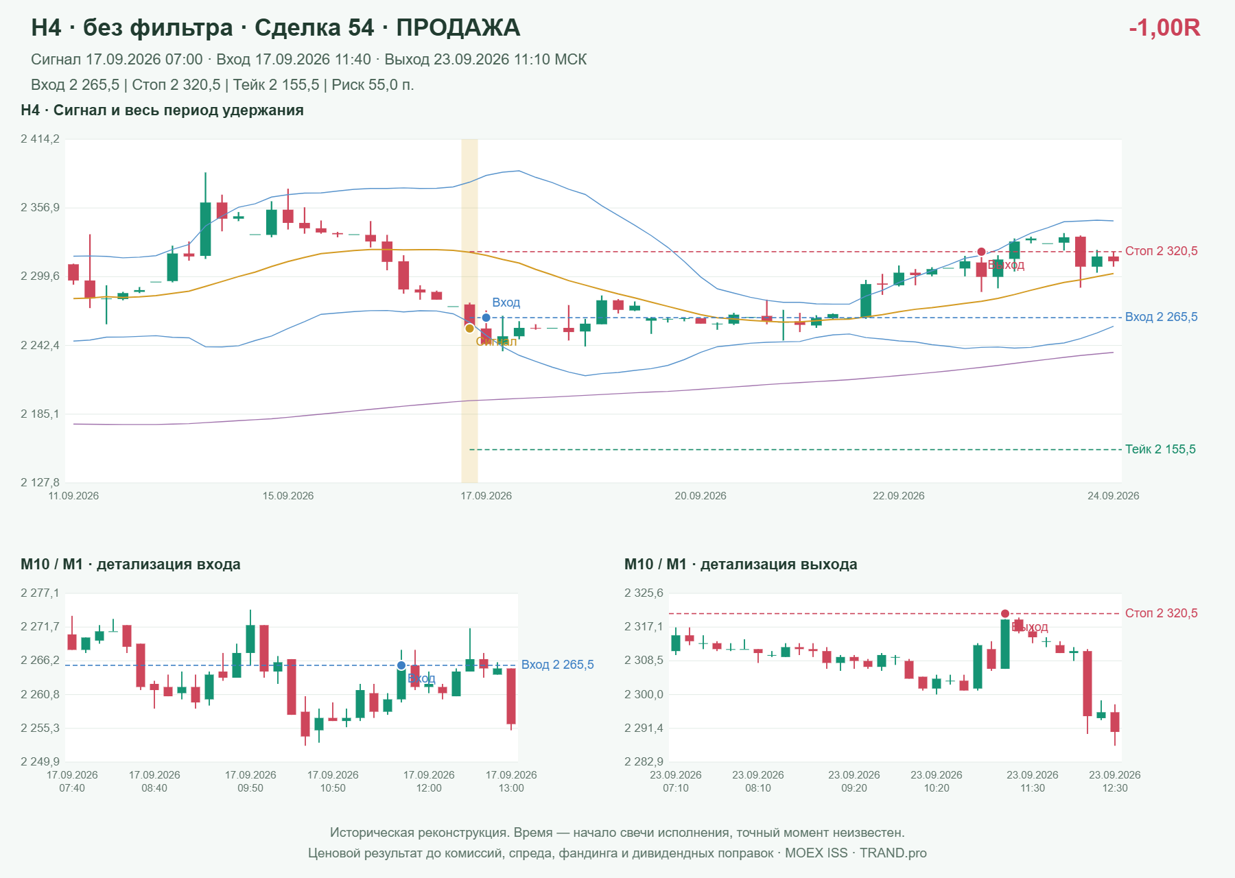
Task: Click the red exit marker on H4 chart
Action: pyautogui.click(x=981, y=252)
